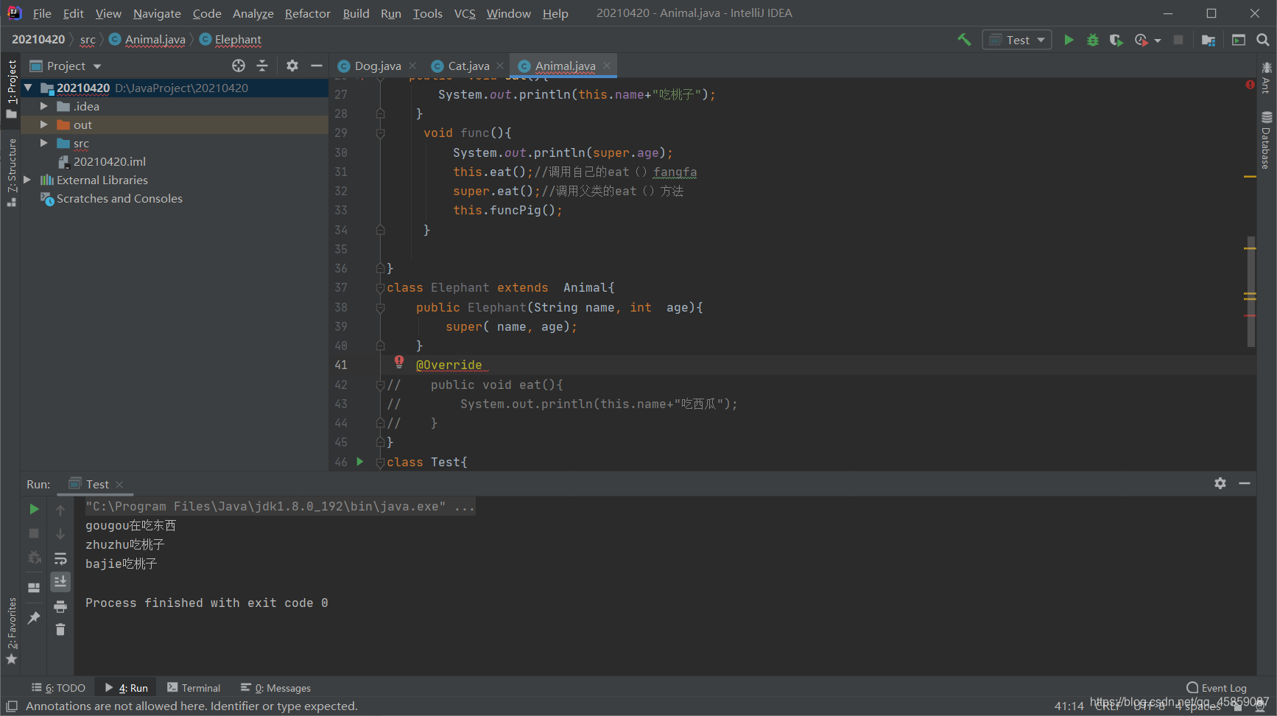The height and width of the screenshot is (716, 1277).
Task: Minimize the Run tool window
Action: [x=1245, y=483]
